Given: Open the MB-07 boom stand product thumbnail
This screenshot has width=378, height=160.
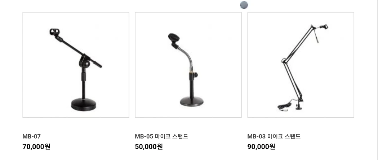Looking at the screenshot, I should [76, 65].
